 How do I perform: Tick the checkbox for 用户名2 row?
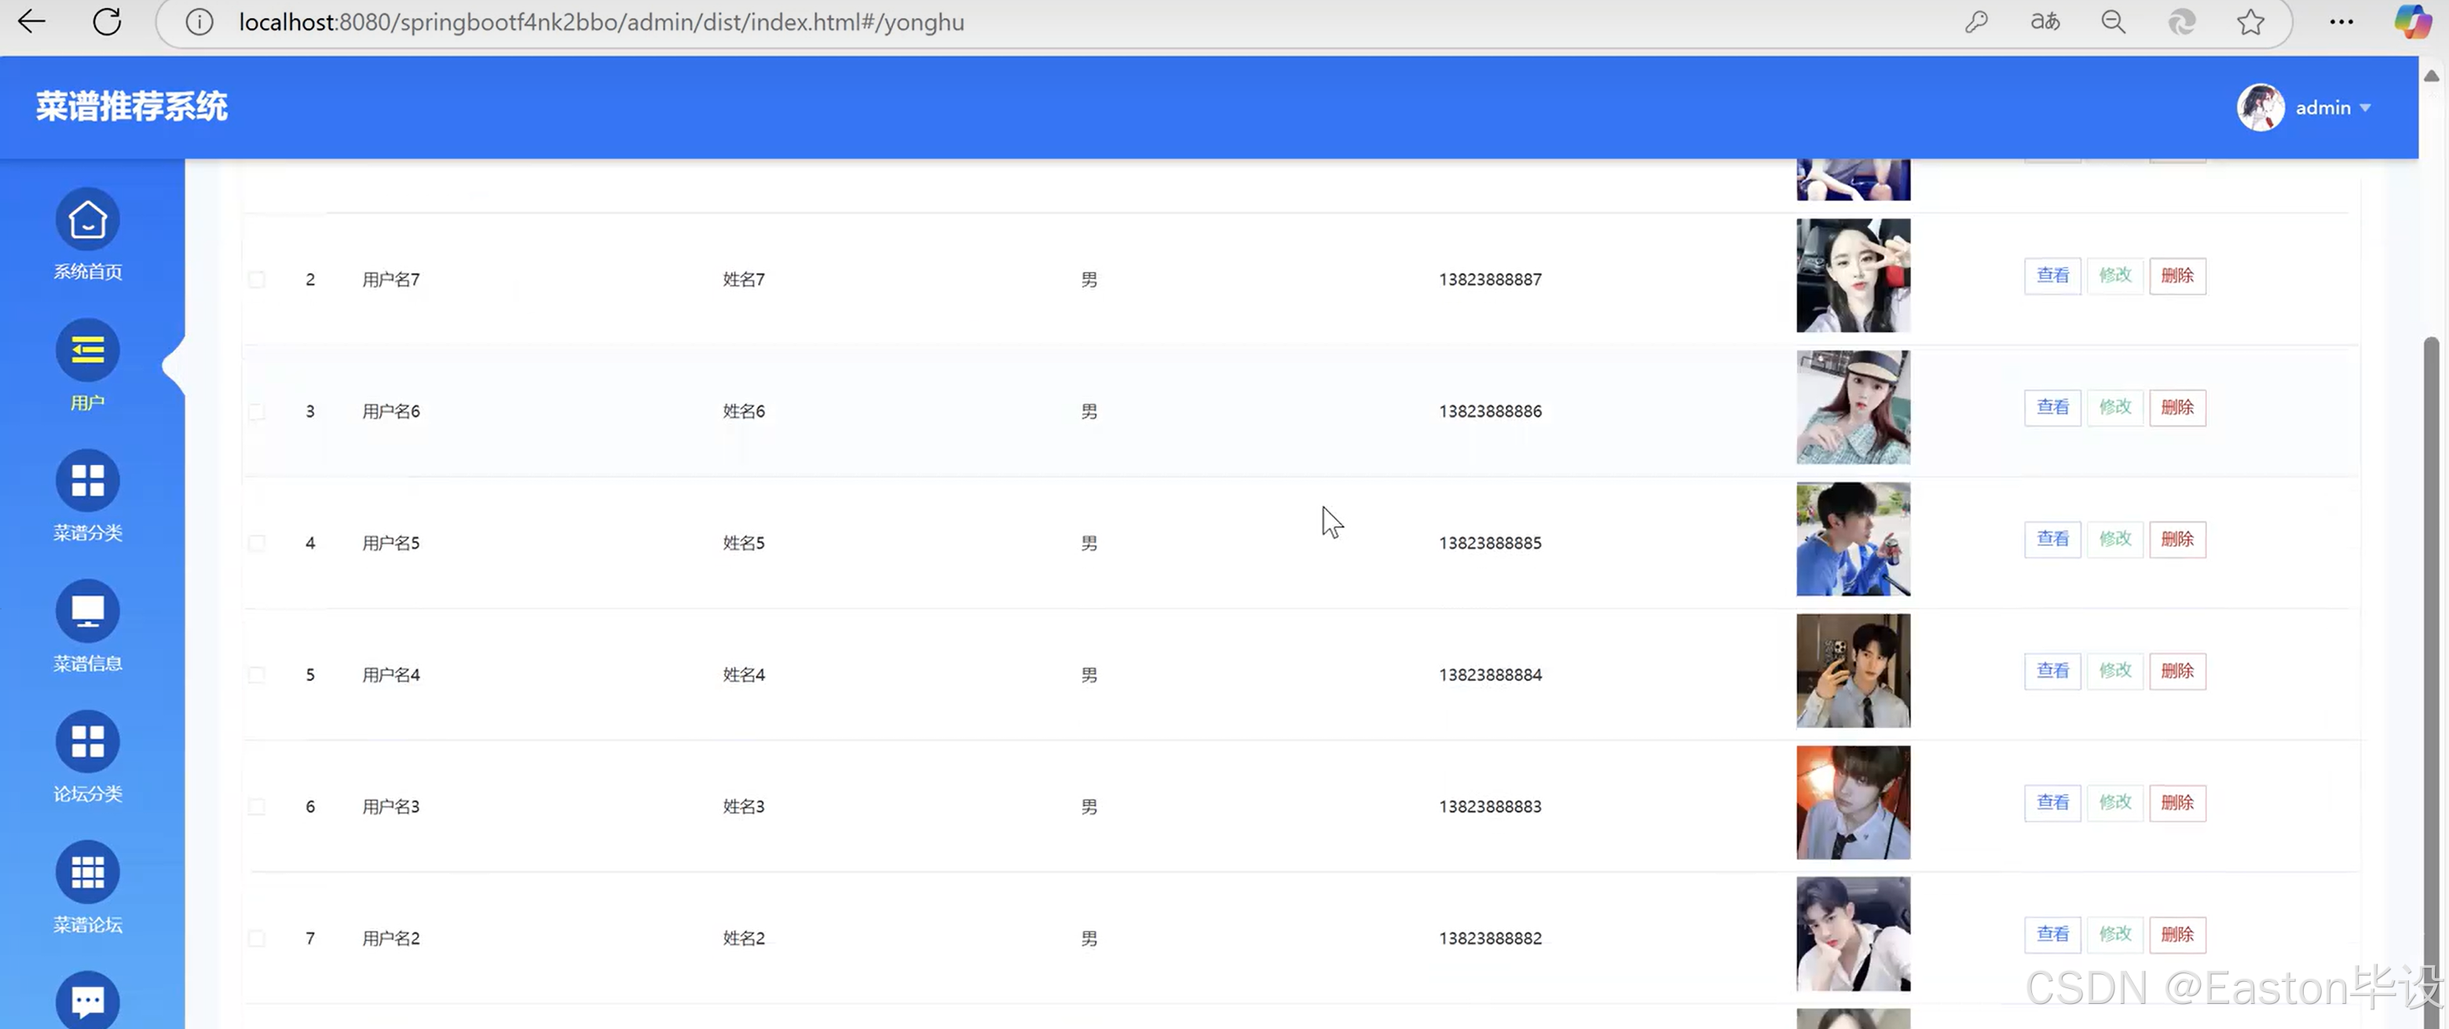257,939
